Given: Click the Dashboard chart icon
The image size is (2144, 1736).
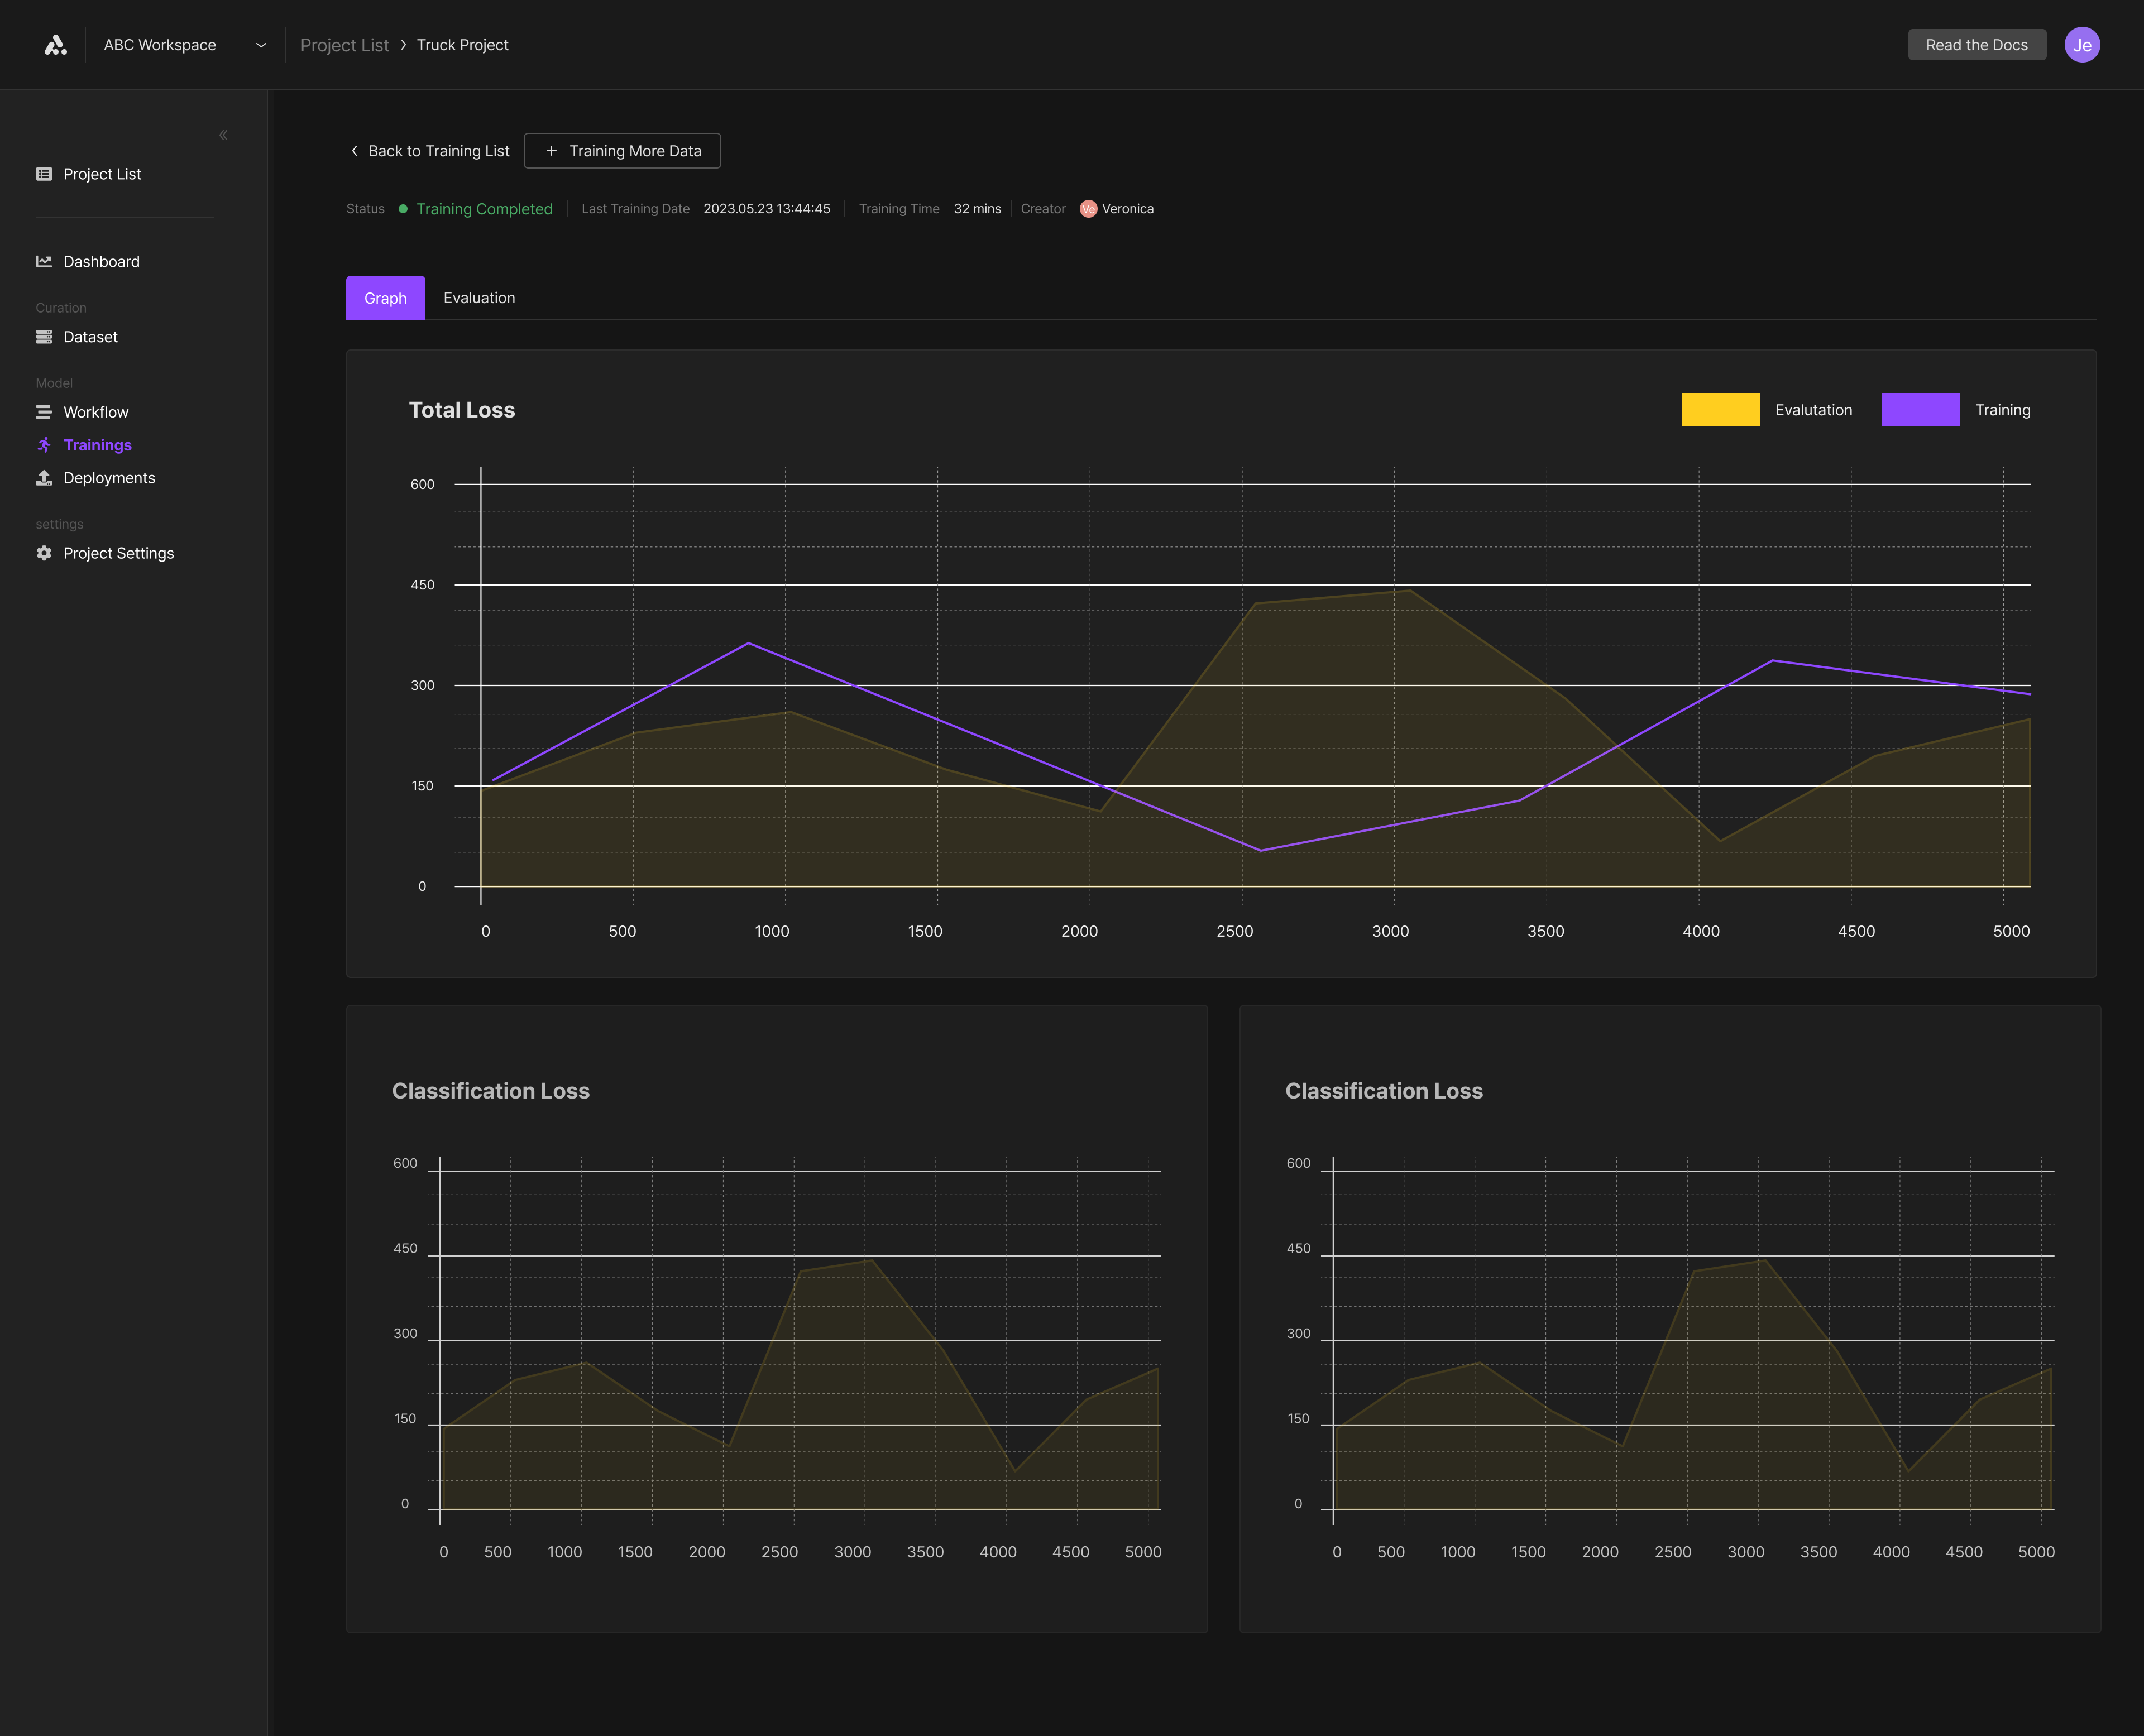Looking at the screenshot, I should pos(44,261).
